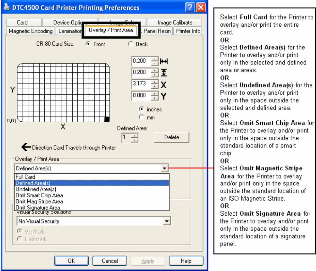The image size is (316, 271).
Task: Choose Omit Mag Stripe Area option
Action: (92, 201)
